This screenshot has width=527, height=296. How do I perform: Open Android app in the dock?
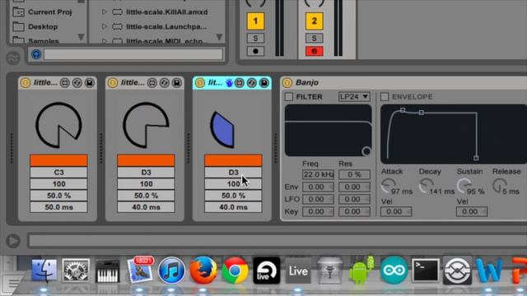tap(361, 271)
